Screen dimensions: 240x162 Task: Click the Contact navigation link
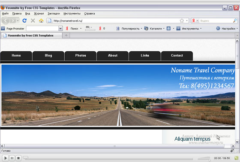(177, 56)
